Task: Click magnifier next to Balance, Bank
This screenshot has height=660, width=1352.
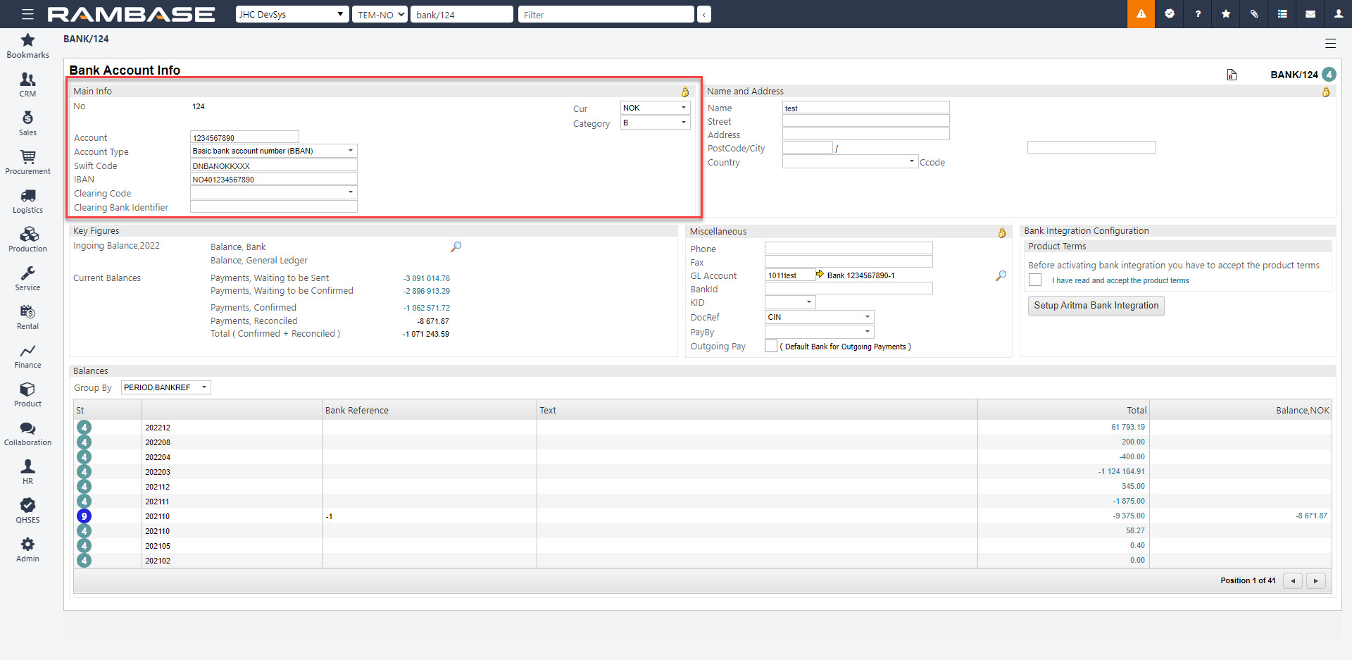Action: [456, 247]
